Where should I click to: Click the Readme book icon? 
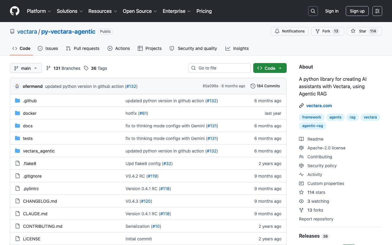tap(301, 139)
